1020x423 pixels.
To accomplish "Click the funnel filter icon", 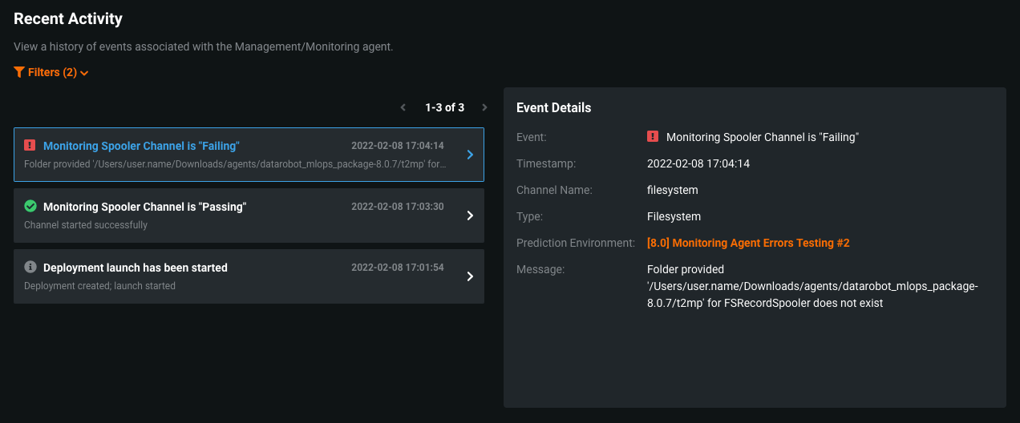I will tap(19, 72).
